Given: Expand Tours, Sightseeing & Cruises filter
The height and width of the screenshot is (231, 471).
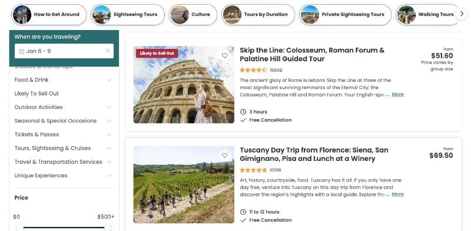Looking at the screenshot, I should [x=63, y=148].
